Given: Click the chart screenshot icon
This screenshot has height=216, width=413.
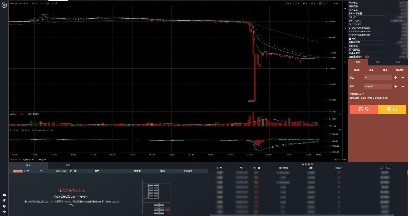Looking at the screenshot, I should point(320,3).
